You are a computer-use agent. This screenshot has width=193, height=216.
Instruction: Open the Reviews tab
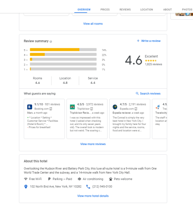coord(125,10)
